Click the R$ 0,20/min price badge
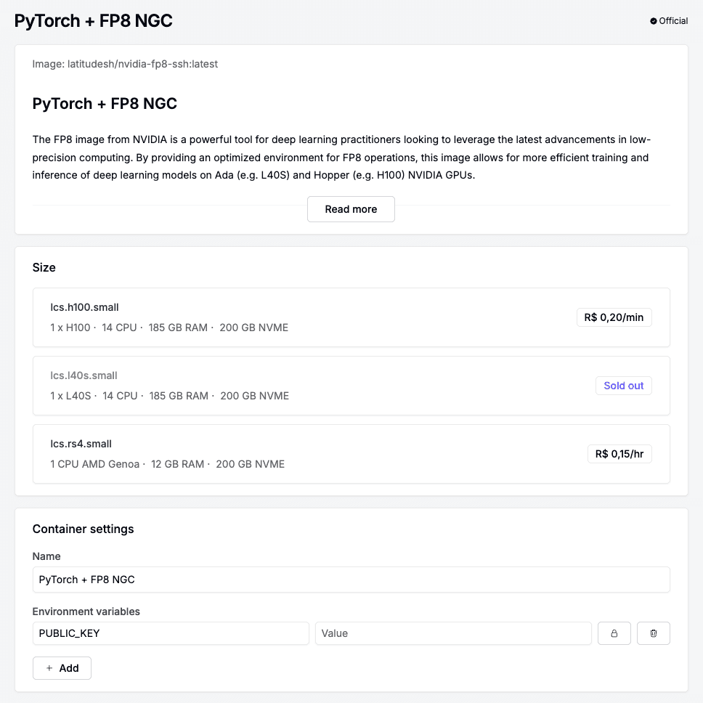Image resolution: width=703 pixels, height=703 pixels. click(614, 317)
